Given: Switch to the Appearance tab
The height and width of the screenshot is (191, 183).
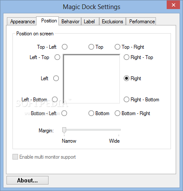Looking at the screenshot, I should click(x=21, y=22).
